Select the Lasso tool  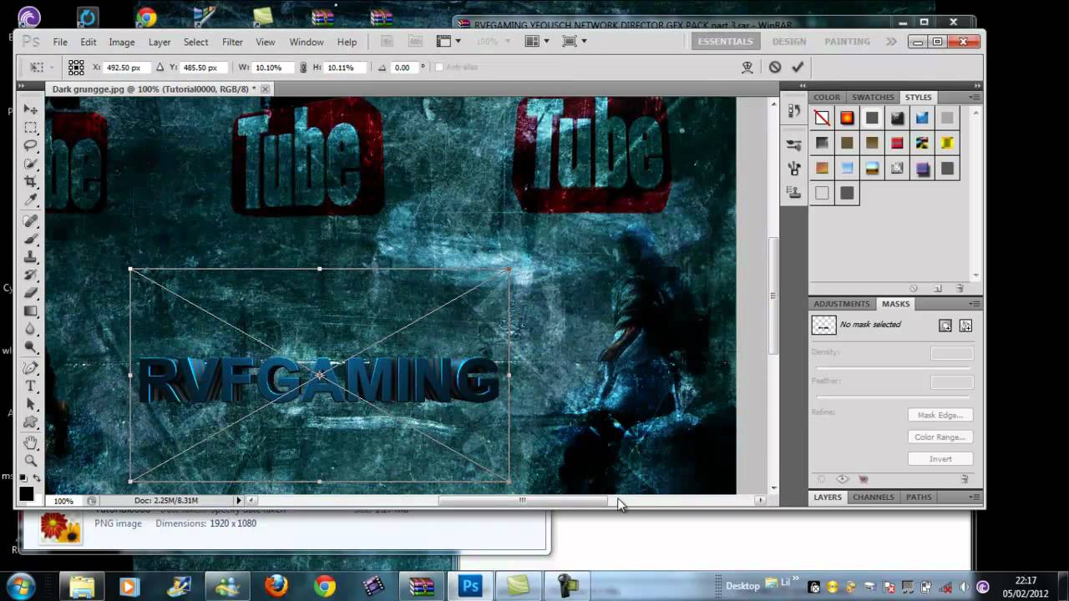pos(31,145)
